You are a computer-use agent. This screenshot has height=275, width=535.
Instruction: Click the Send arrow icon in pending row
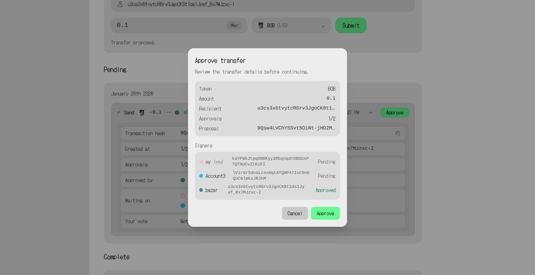tap(118, 113)
